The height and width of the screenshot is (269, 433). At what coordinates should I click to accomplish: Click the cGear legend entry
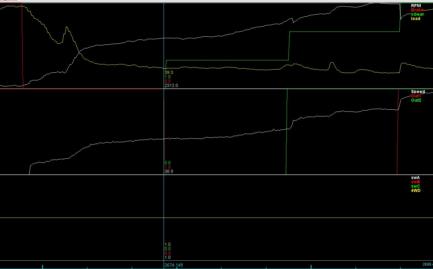pos(417,14)
